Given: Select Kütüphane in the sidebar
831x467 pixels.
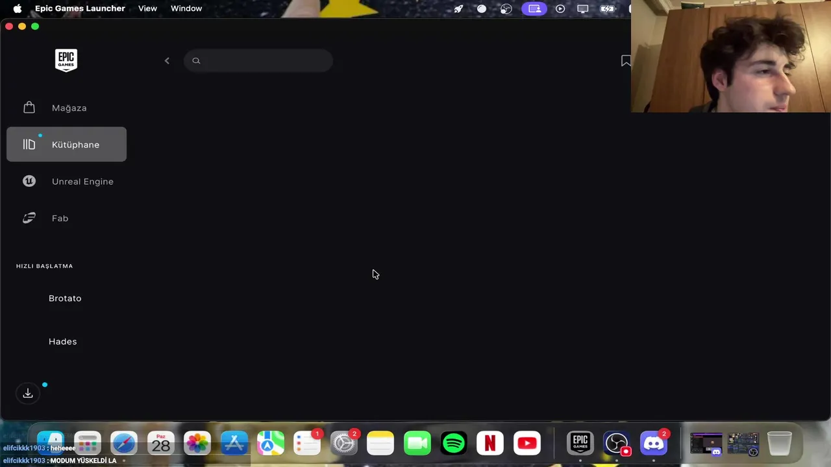Looking at the screenshot, I should (66, 144).
